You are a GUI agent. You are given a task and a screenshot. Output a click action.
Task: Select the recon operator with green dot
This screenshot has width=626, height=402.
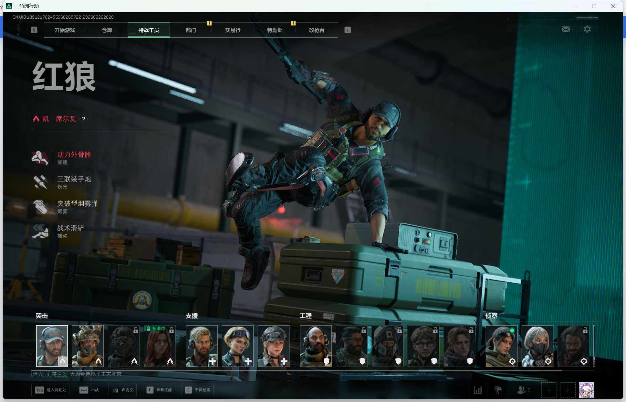tap(502, 346)
